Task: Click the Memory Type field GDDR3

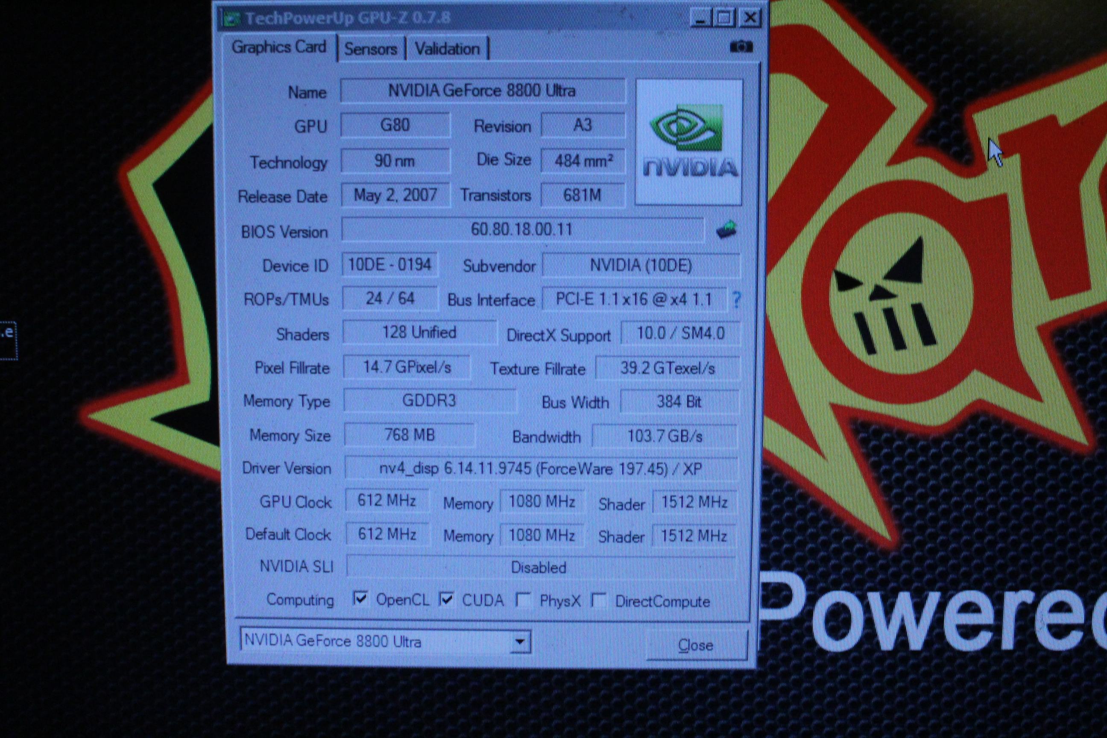Action: (x=430, y=401)
